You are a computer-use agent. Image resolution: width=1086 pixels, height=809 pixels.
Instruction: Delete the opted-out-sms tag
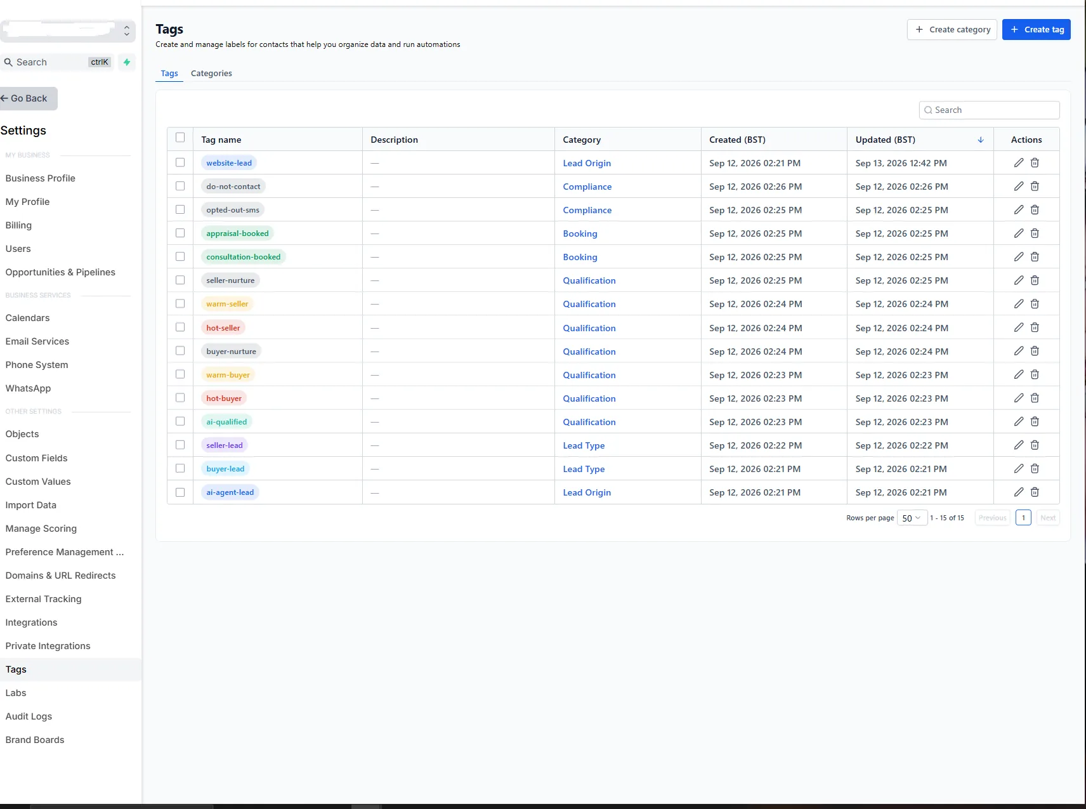1035,210
